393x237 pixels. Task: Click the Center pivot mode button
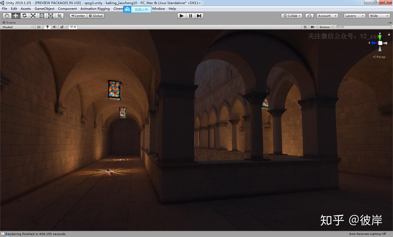point(78,16)
